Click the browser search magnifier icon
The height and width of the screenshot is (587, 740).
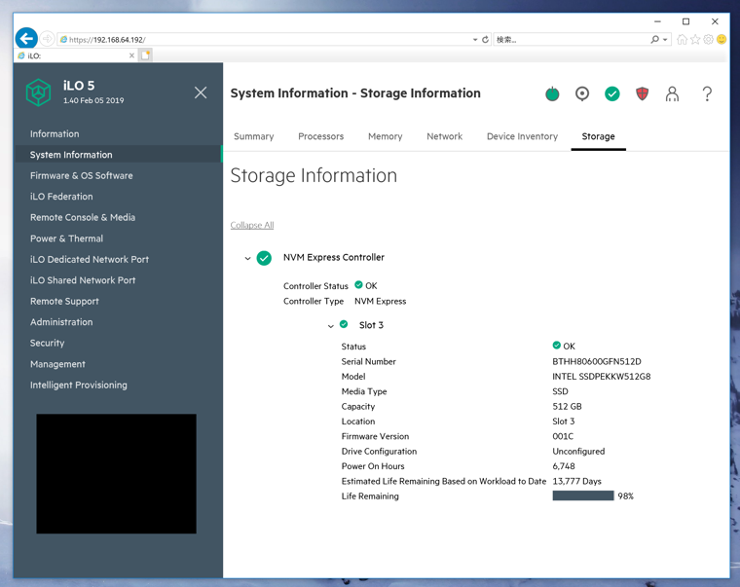(x=654, y=40)
